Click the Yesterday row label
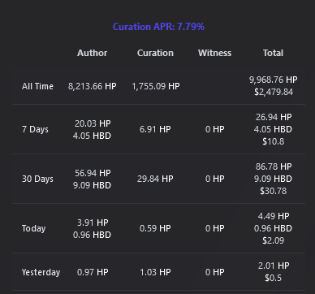Screen dimensions: 315x294 (x=41, y=272)
